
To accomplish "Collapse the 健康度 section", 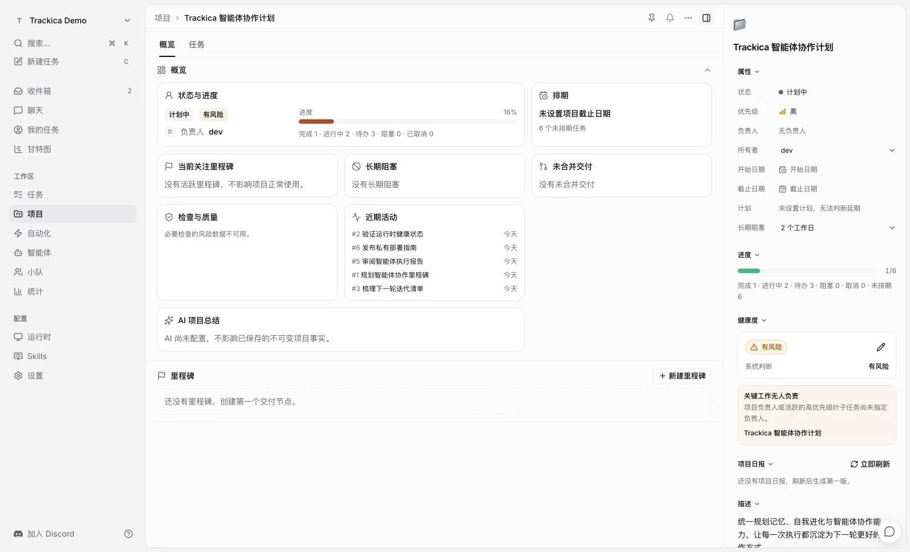I will pos(752,320).
